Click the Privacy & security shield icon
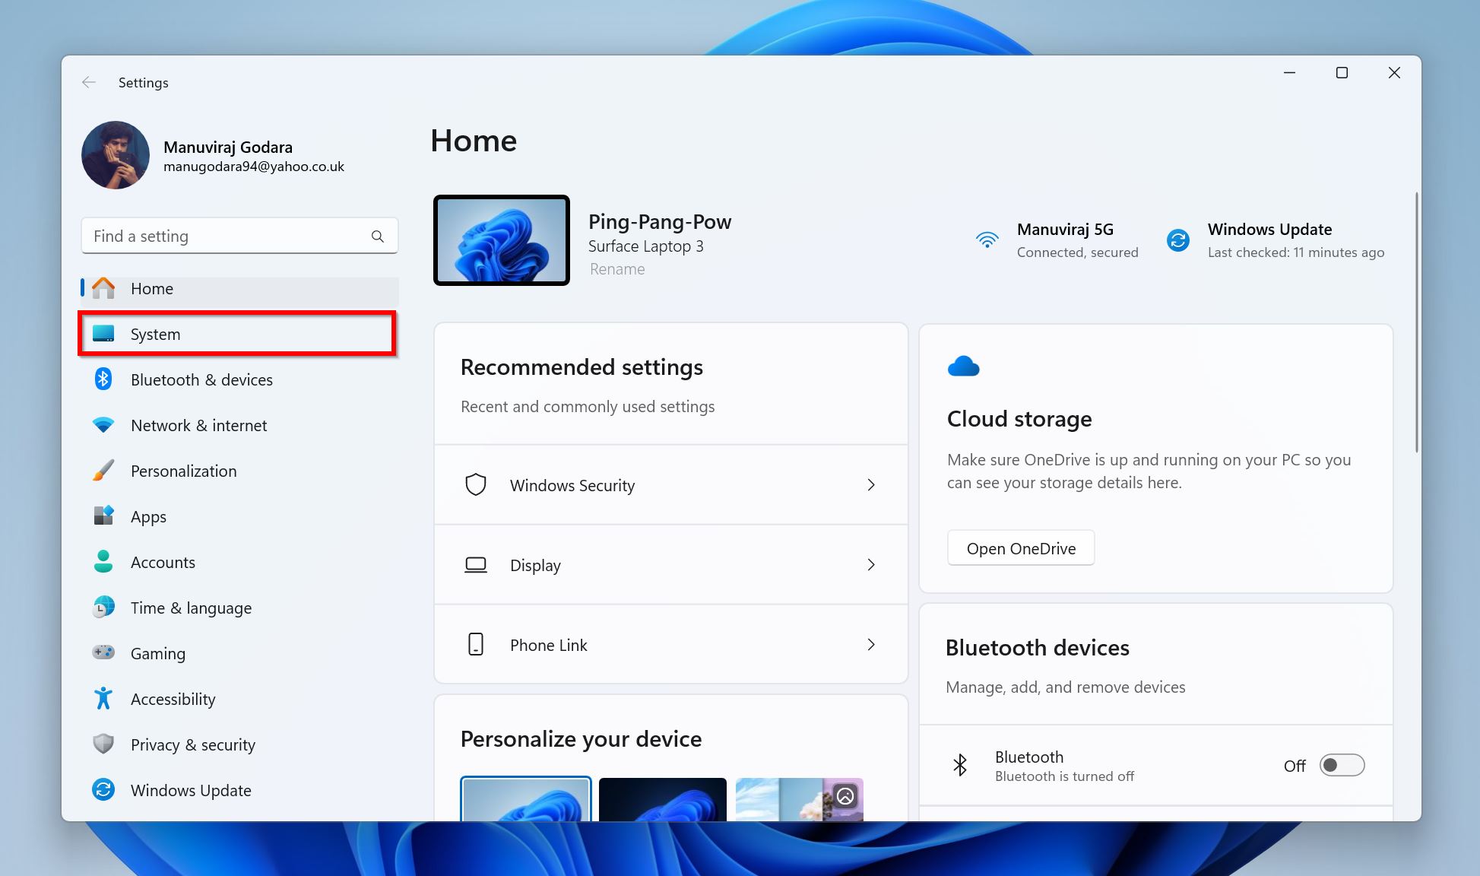Viewport: 1480px width, 876px height. click(x=103, y=744)
